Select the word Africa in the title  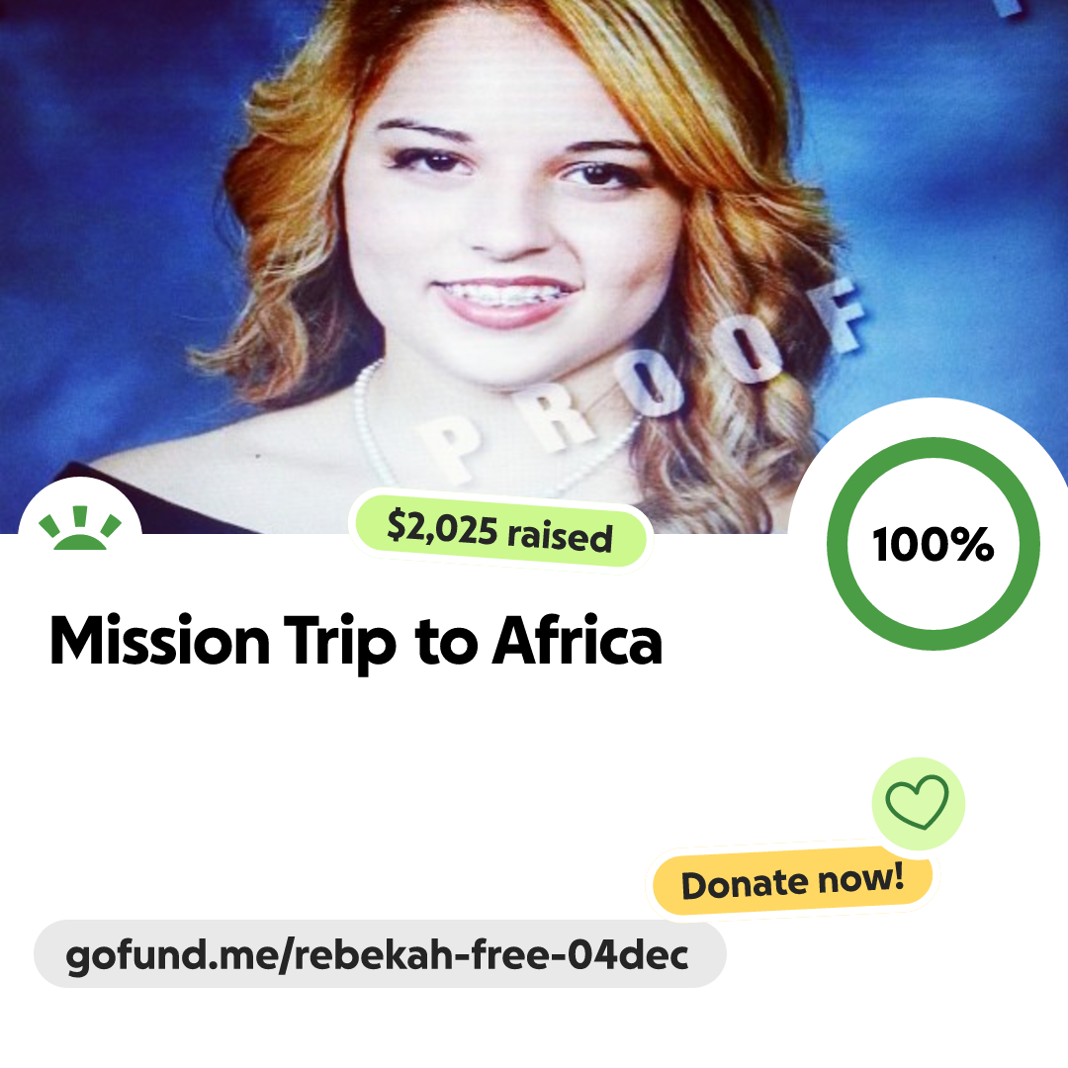pos(577,639)
